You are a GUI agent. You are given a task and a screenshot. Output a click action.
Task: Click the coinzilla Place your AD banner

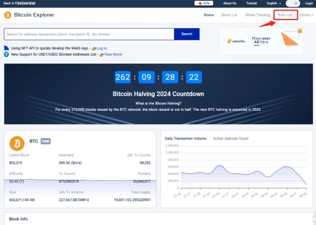coord(261,41)
